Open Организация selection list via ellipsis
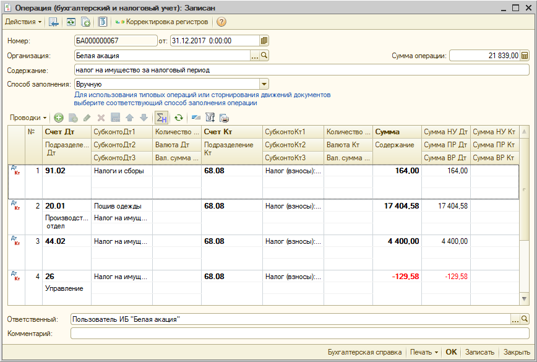The image size is (537, 362). tap(255, 56)
